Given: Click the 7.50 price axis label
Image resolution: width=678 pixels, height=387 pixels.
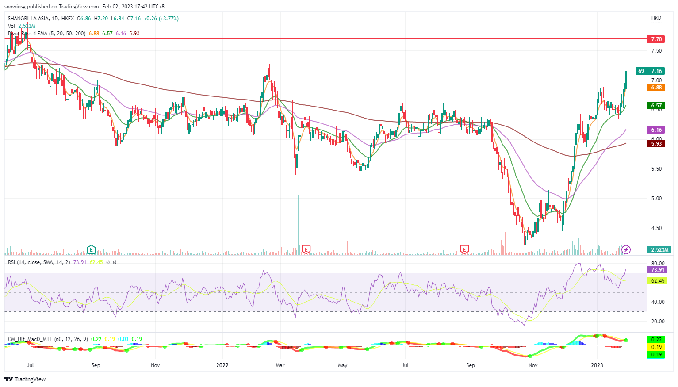Looking at the screenshot, I should point(656,51).
